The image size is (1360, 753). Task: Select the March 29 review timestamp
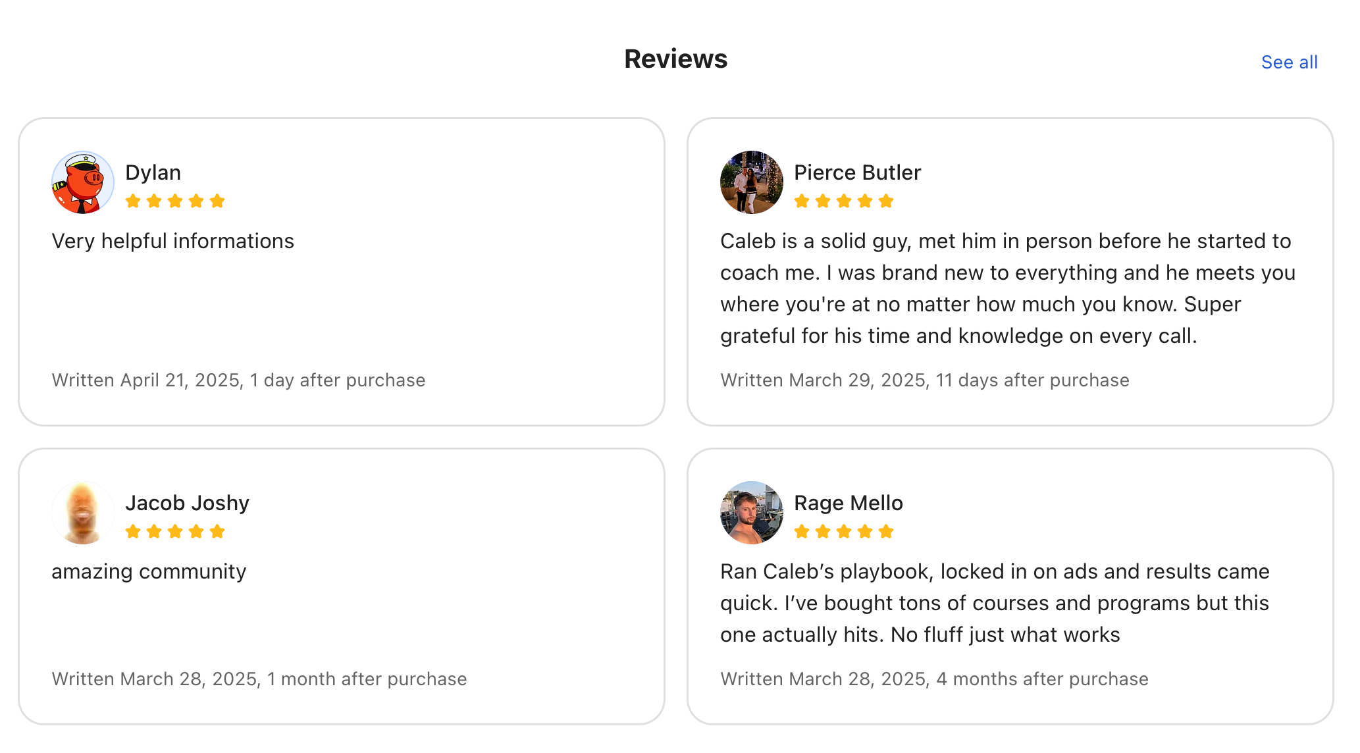924,380
